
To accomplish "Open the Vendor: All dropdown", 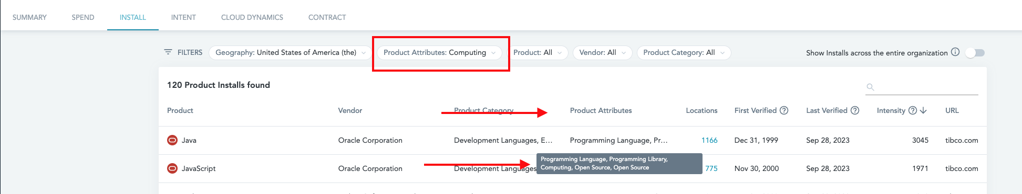I will pyautogui.click(x=602, y=53).
